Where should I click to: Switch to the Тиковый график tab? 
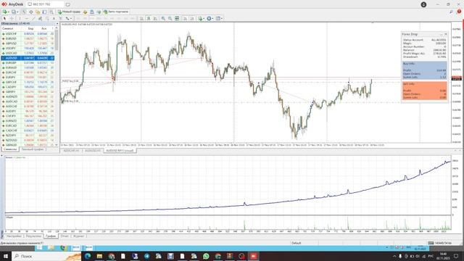(32, 149)
